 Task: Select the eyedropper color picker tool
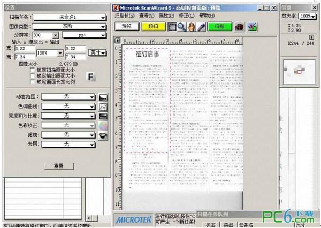click(x=199, y=26)
